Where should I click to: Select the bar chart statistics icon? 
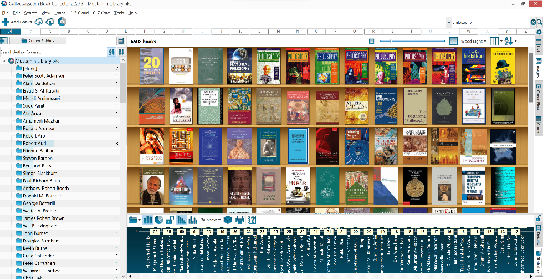148,220
